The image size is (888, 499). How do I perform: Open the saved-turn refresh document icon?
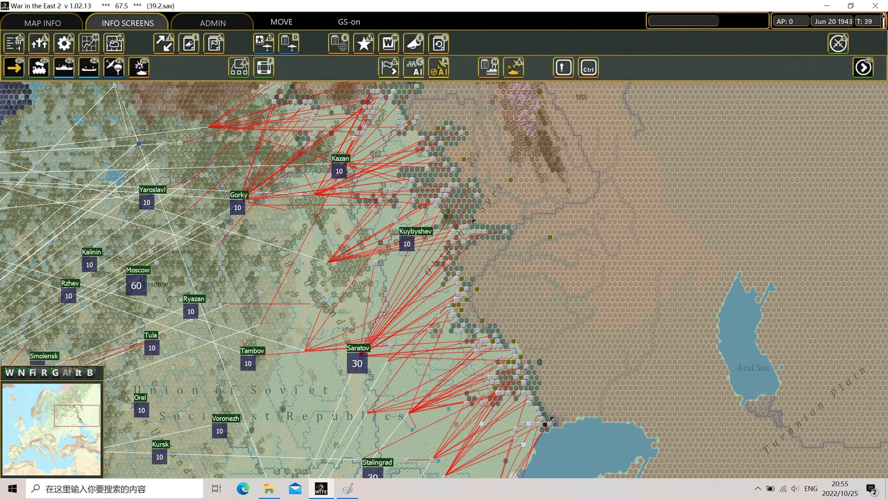tap(439, 43)
